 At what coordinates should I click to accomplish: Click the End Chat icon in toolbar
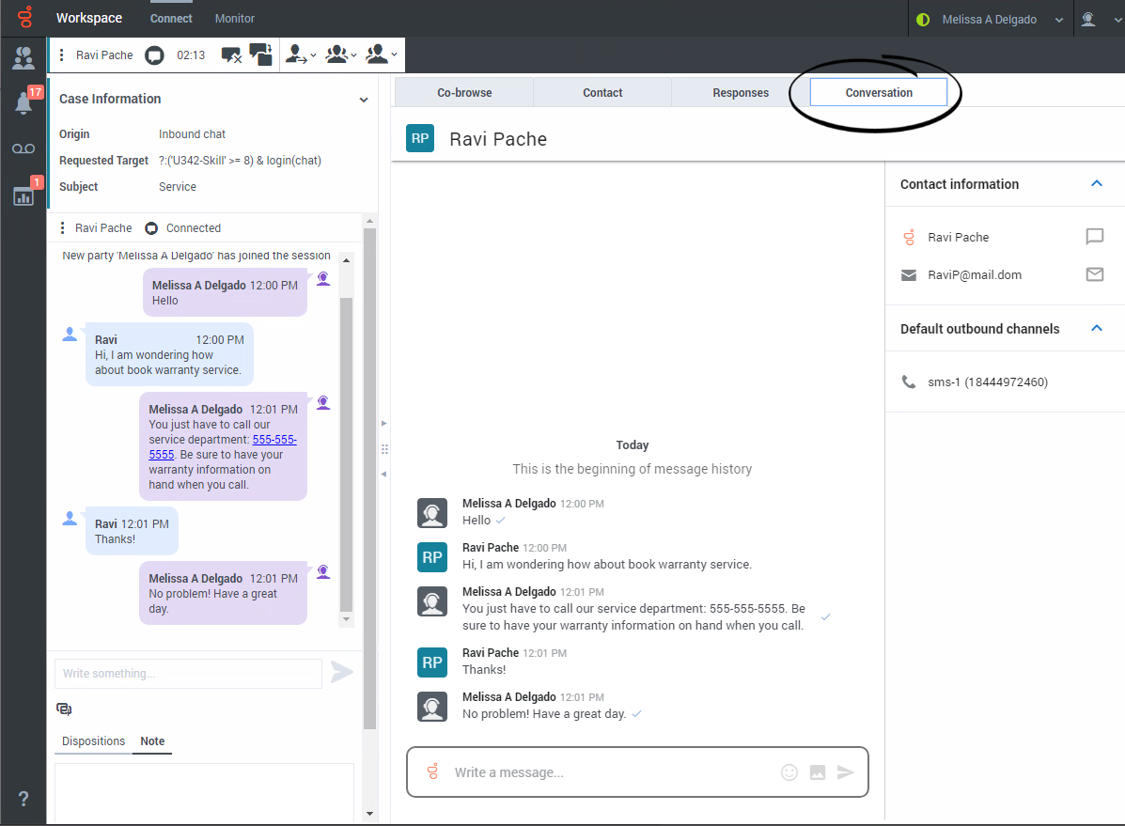coord(231,55)
